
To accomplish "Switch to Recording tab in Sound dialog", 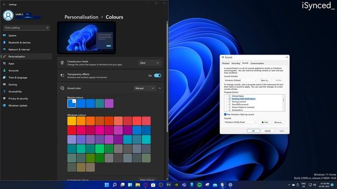I will point(236,64).
